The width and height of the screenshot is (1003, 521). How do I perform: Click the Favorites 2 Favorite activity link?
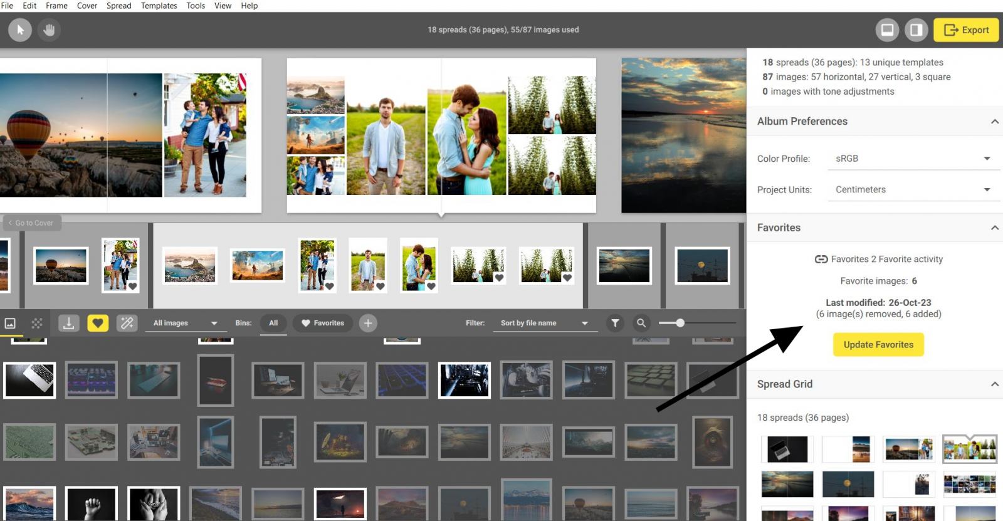coord(878,259)
